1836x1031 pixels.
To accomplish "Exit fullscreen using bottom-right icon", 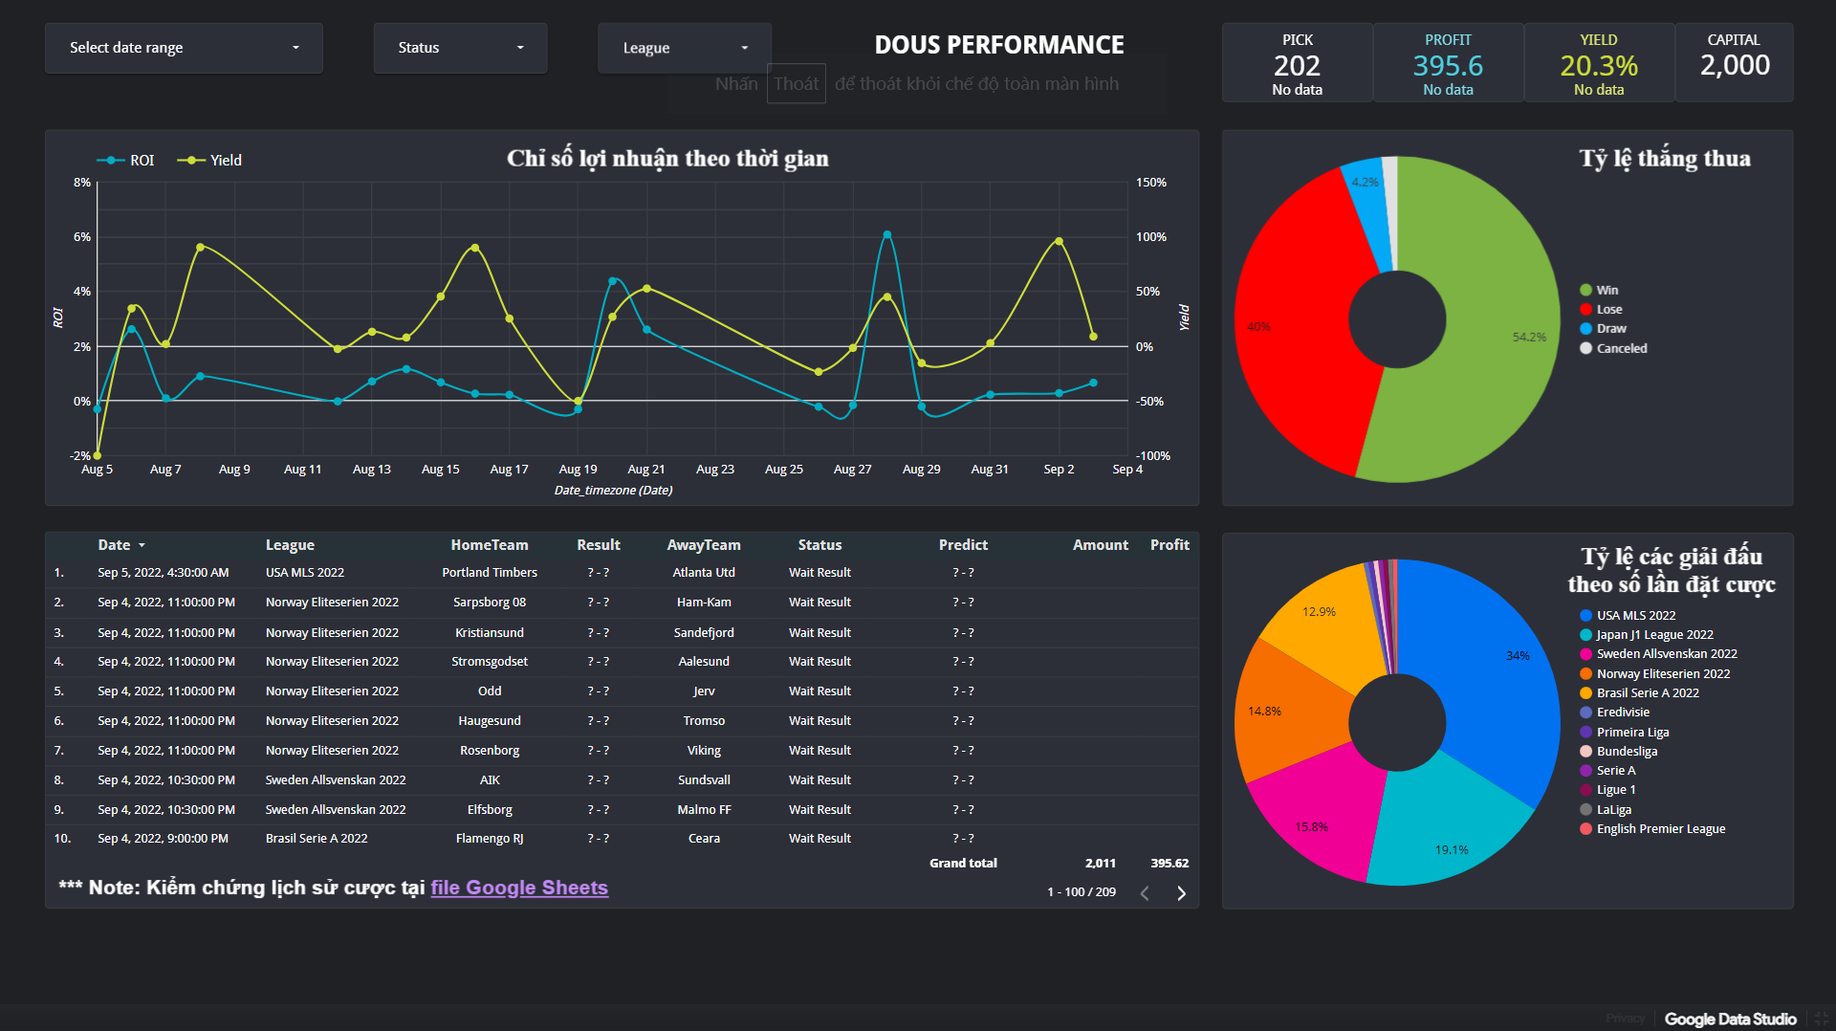I will click(x=1821, y=1019).
